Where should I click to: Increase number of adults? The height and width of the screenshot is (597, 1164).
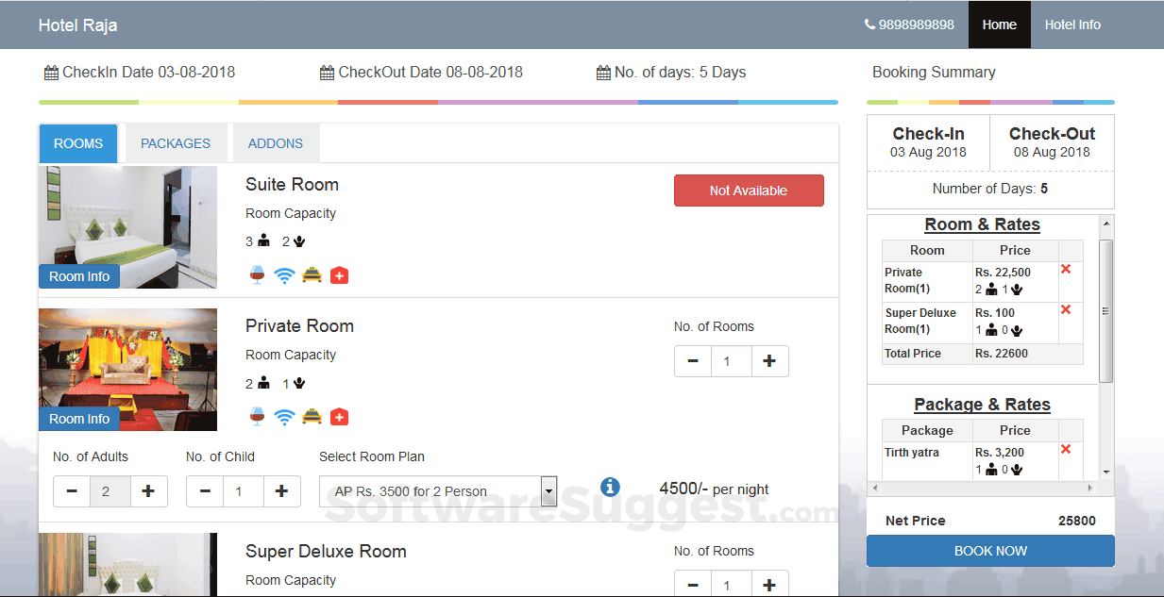click(x=148, y=491)
